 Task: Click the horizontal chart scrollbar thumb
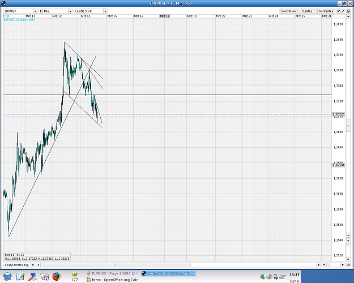coord(116,265)
